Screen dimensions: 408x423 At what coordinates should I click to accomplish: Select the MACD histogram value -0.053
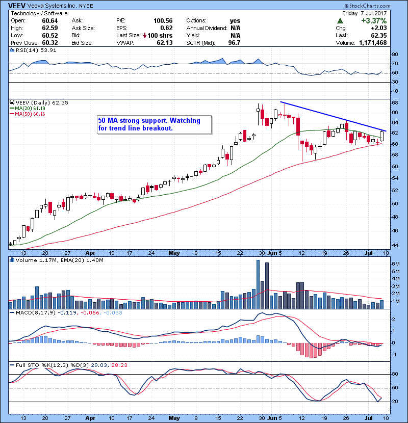(112, 313)
